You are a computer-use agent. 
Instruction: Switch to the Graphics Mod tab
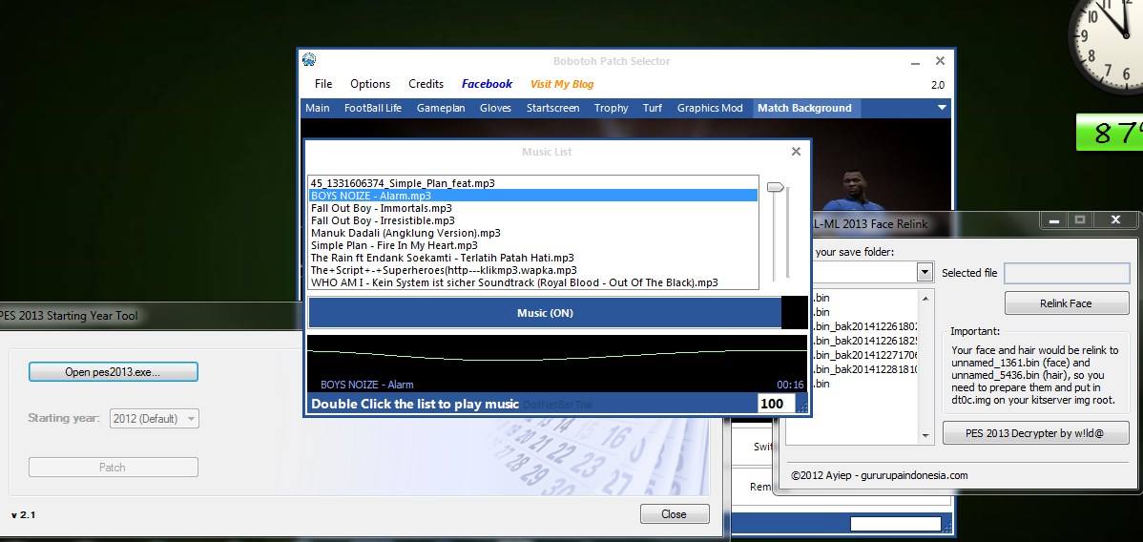pyautogui.click(x=710, y=108)
